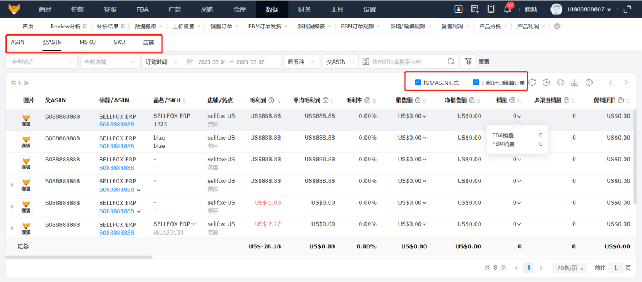Sort by 平均毛利润 column arrows

[x=332, y=100]
